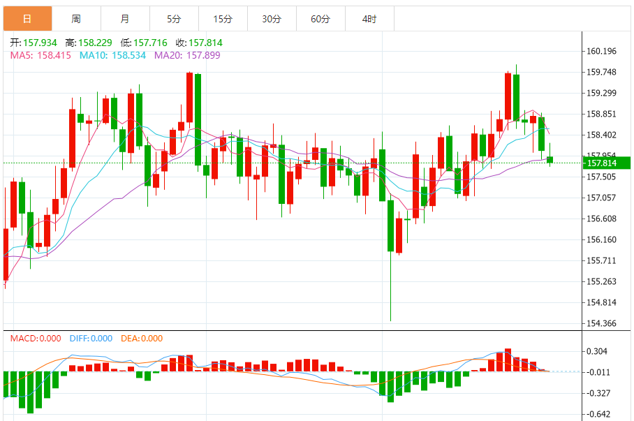Click the 高:158.229 high price value
The height and width of the screenshot is (421, 634).
[x=89, y=43]
